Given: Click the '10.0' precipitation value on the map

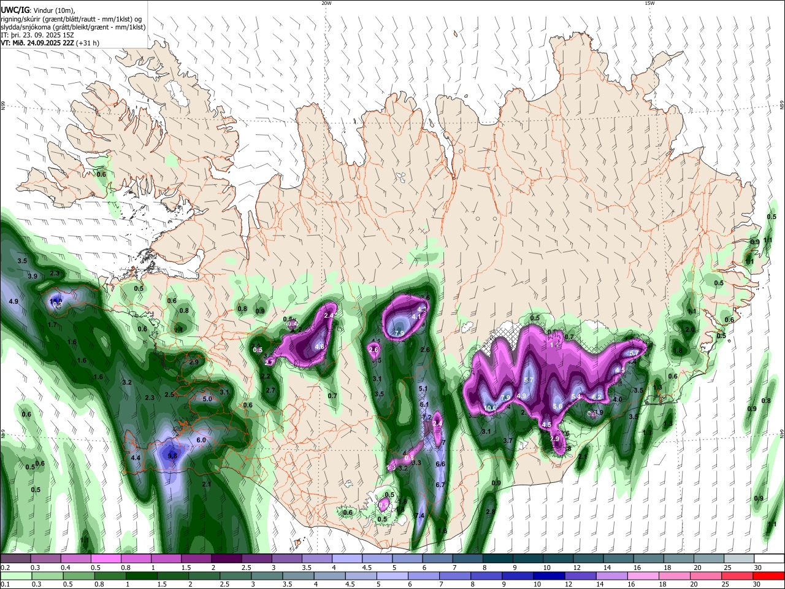Looking at the screenshot, I should [490, 407].
